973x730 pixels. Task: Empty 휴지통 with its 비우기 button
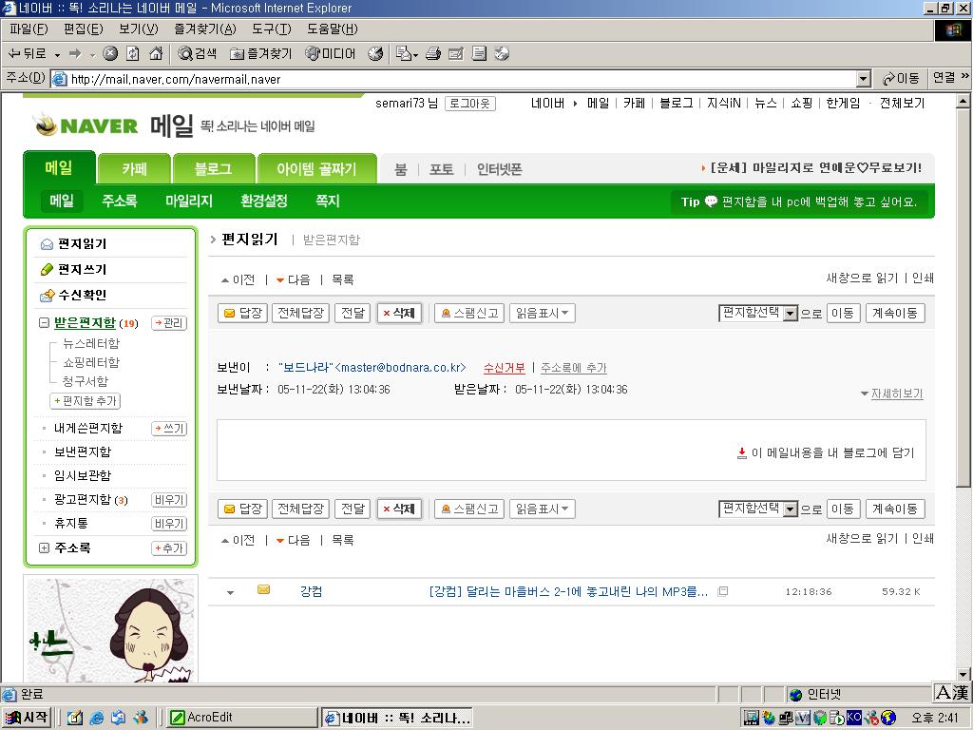point(169,524)
